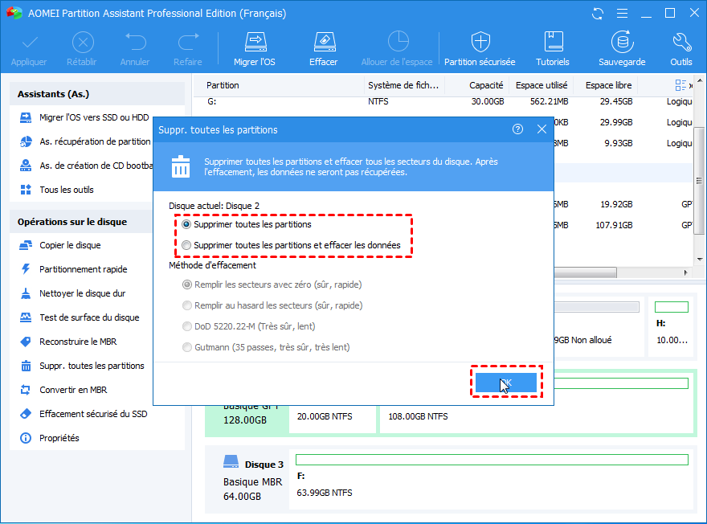Viewport: 707px width, 524px height.
Task: Click right arrow of horizontal scrollbar
Action: coord(686,272)
